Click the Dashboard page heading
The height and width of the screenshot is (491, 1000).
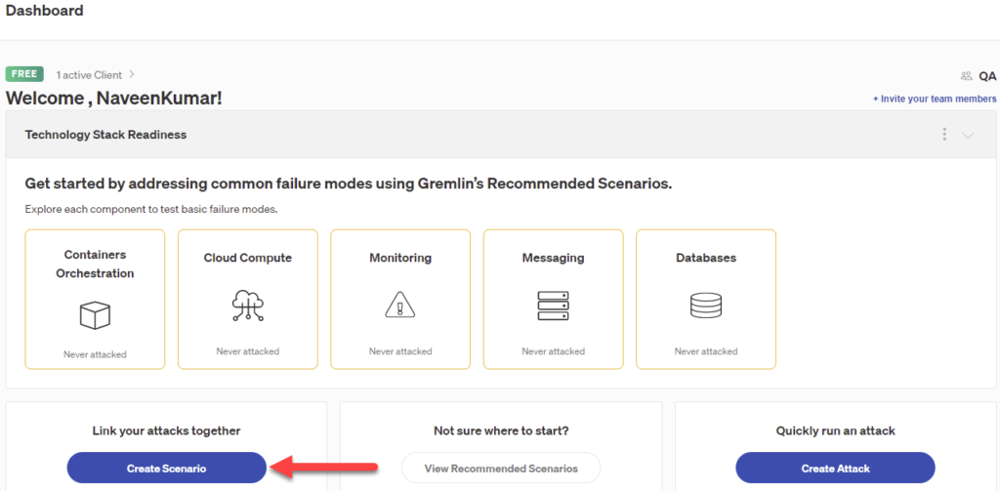[x=44, y=11]
